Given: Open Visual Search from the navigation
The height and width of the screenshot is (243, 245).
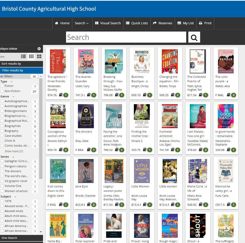Looking at the screenshot, I should pos(108,23).
